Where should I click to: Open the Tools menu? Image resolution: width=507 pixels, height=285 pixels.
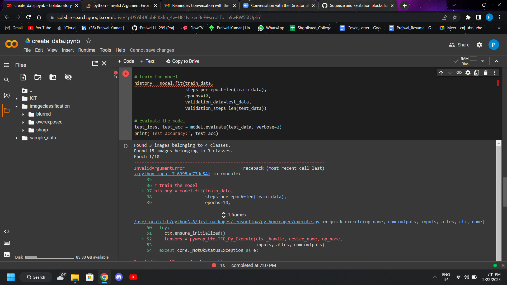pyautogui.click(x=105, y=50)
